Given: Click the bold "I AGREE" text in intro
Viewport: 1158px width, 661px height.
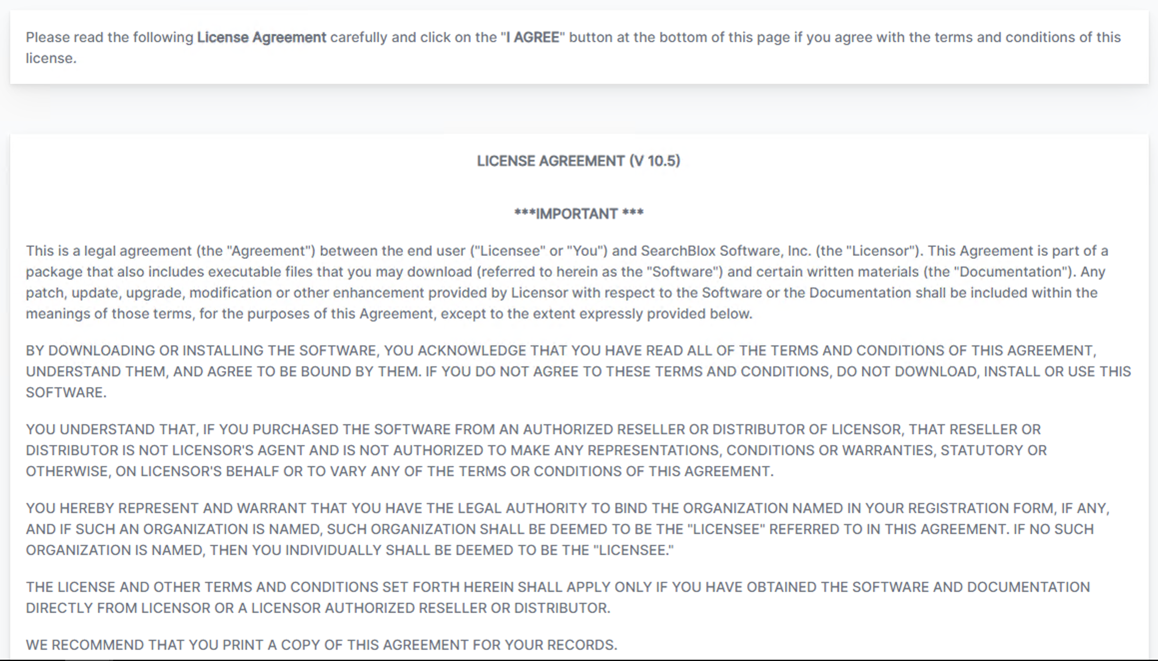Looking at the screenshot, I should pos(533,37).
